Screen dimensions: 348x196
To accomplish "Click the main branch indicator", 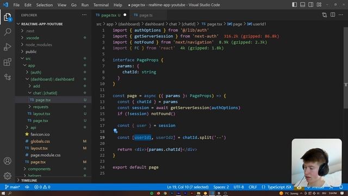I will [12, 187].
